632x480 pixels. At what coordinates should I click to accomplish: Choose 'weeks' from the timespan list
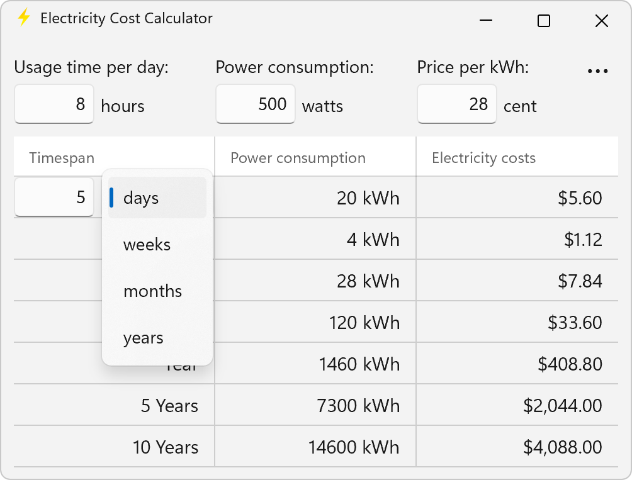pos(157,245)
